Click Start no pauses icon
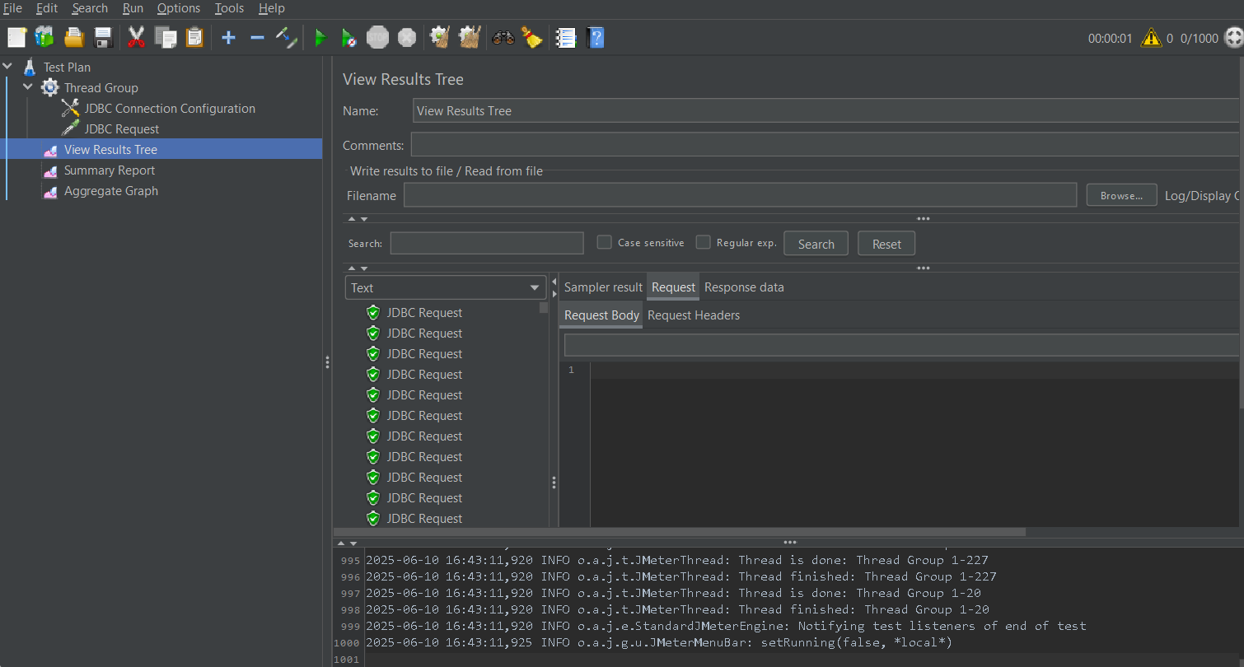The width and height of the screenshot is (1244, 667). click(348, 38)
